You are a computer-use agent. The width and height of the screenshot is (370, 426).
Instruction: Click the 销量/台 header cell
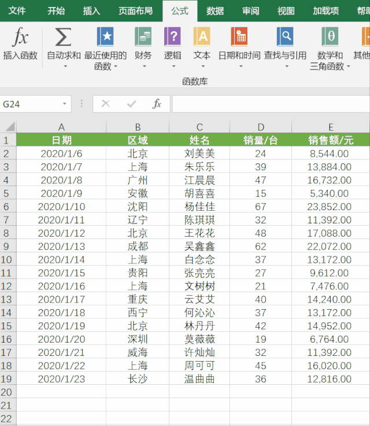[261, 140]
